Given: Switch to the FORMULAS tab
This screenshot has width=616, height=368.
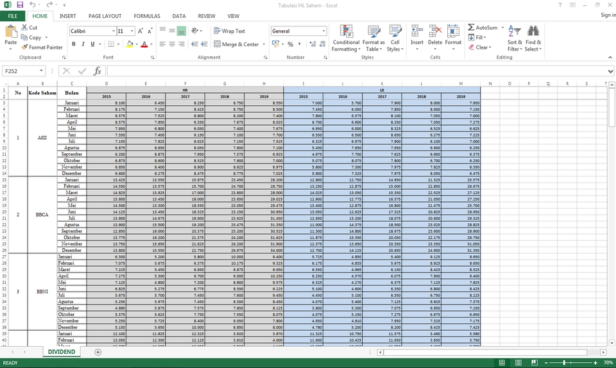Looking at the screenshot, I should (x=147, y=16).
